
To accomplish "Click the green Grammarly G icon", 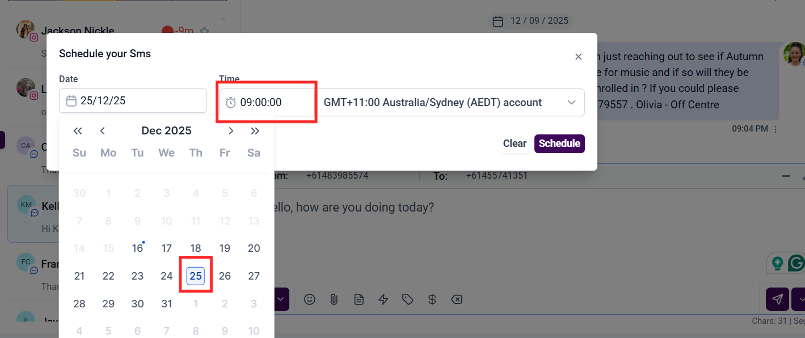I will (796, 263).
